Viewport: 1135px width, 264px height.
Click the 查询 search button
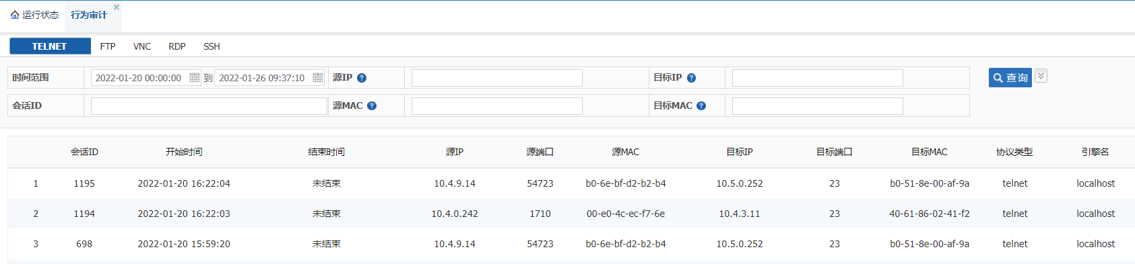(x=1010, y=78)
